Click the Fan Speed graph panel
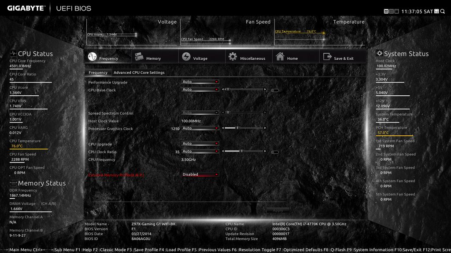The height and width of the screenshot is (253, 451). coord(226,32)
